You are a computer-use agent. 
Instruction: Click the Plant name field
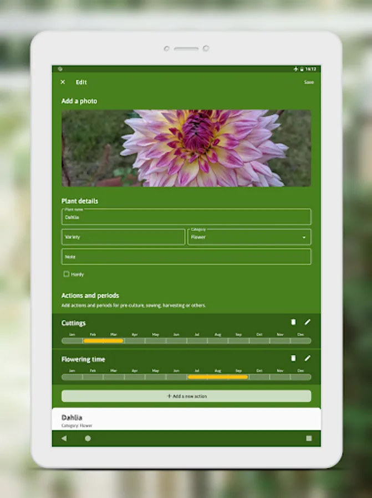pos(186,217)
